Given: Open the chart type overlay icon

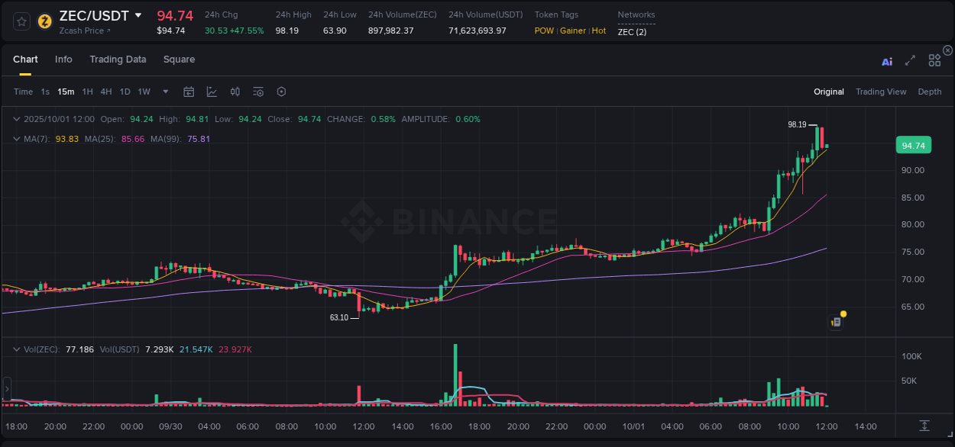Looking at the screenshot, I should tap(212, 92).
